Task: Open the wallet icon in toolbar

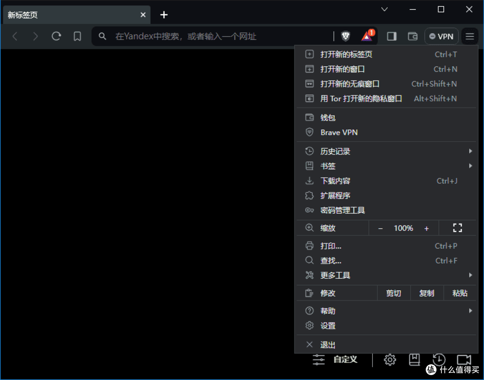Action: coord(412,36)
